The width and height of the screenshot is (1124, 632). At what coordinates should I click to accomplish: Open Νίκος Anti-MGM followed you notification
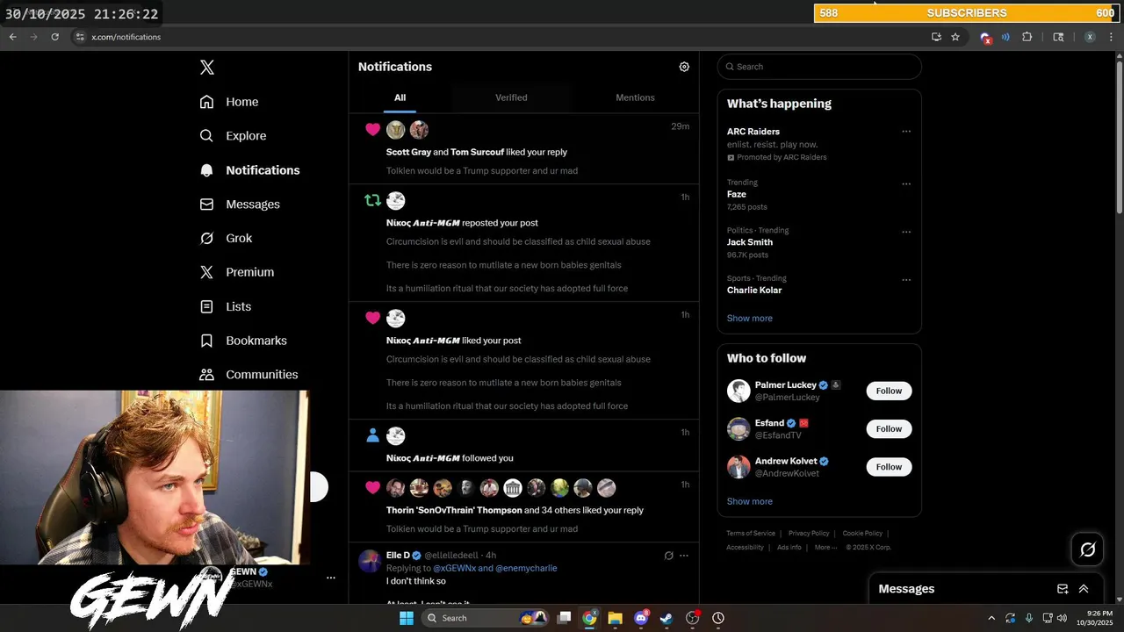coord(524,446)
